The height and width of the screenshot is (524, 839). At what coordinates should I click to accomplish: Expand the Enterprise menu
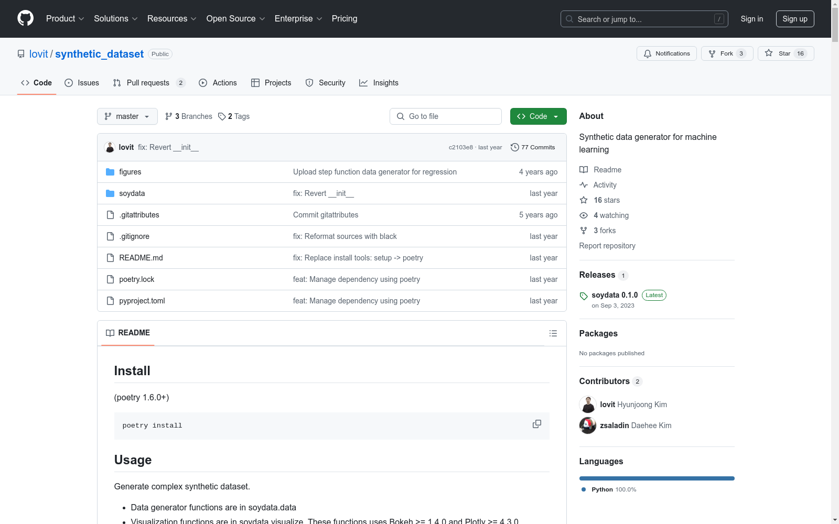point(298,18)
